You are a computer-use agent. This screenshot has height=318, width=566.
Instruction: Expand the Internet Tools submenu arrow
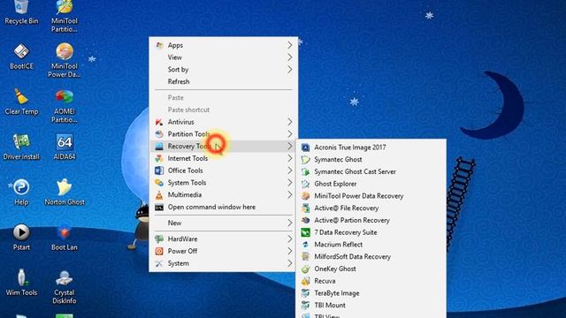(x=290, y=158)
